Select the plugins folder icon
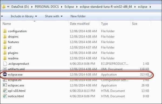 (5, 53)
